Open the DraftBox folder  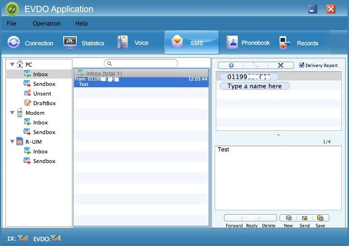(x=40, y=103)
